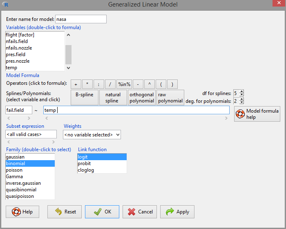Select nfails.nozzle in variables list
Screen dimensions: 286x229
[35, 48]
